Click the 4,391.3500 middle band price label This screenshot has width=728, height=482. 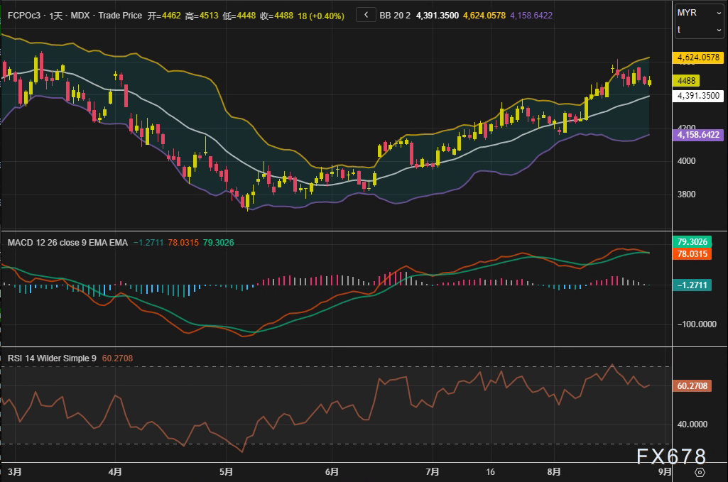(698, 96)
